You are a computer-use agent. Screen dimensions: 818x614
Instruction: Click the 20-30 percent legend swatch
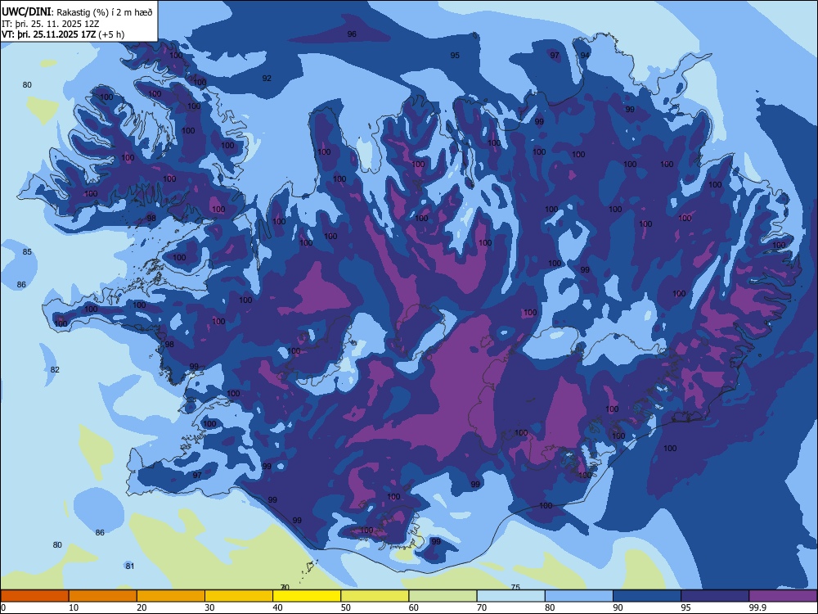pyautogui.click(x=171, y=596)
